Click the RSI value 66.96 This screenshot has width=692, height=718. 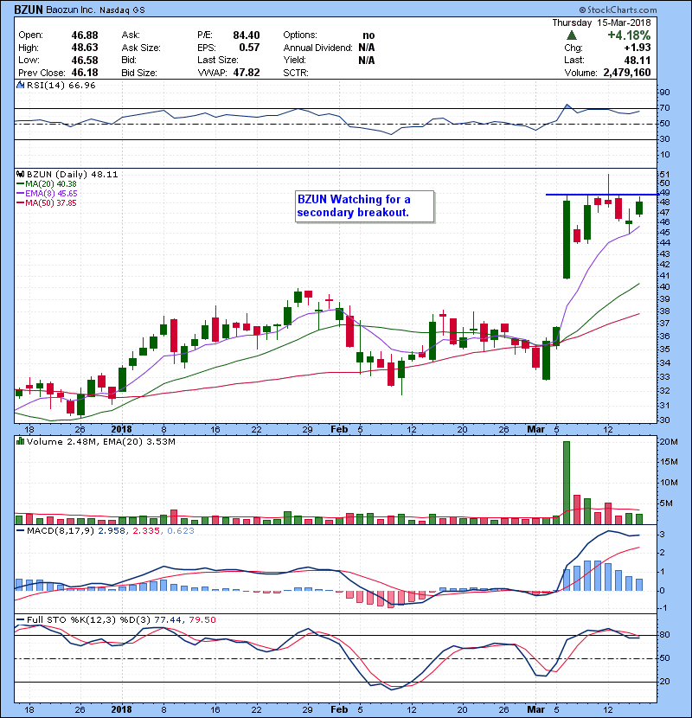click(x=80, y=85)
